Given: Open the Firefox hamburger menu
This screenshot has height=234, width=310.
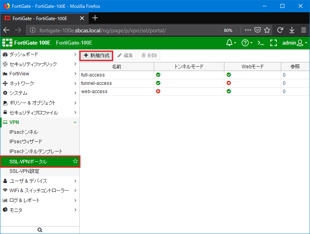Looking at the screenshot, I should click(304, 30).
